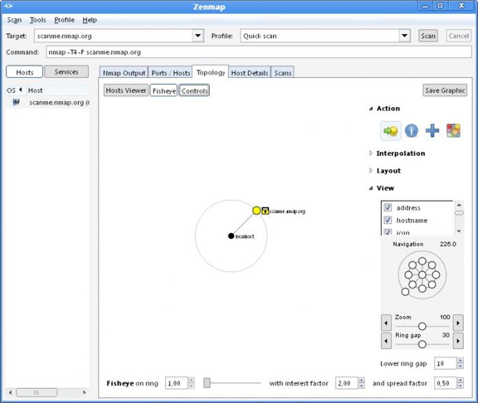478x403 pixels.
Task: Click the yellow scanme.nmap.org node
Action: [257, 210]
